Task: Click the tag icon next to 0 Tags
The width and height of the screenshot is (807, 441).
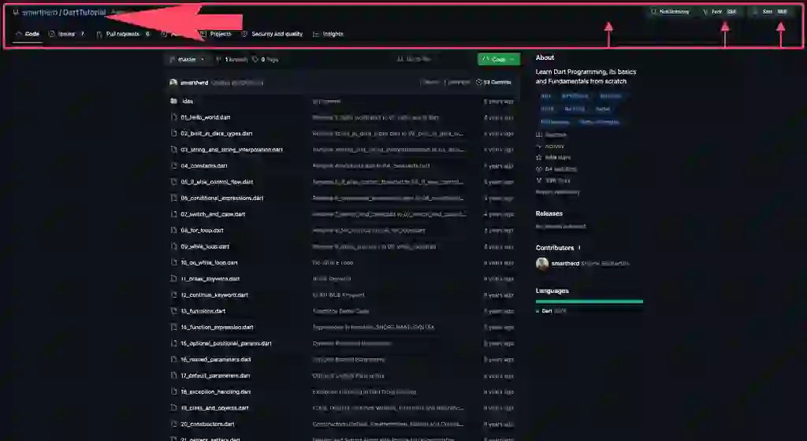Action: [x=255, y=60]
